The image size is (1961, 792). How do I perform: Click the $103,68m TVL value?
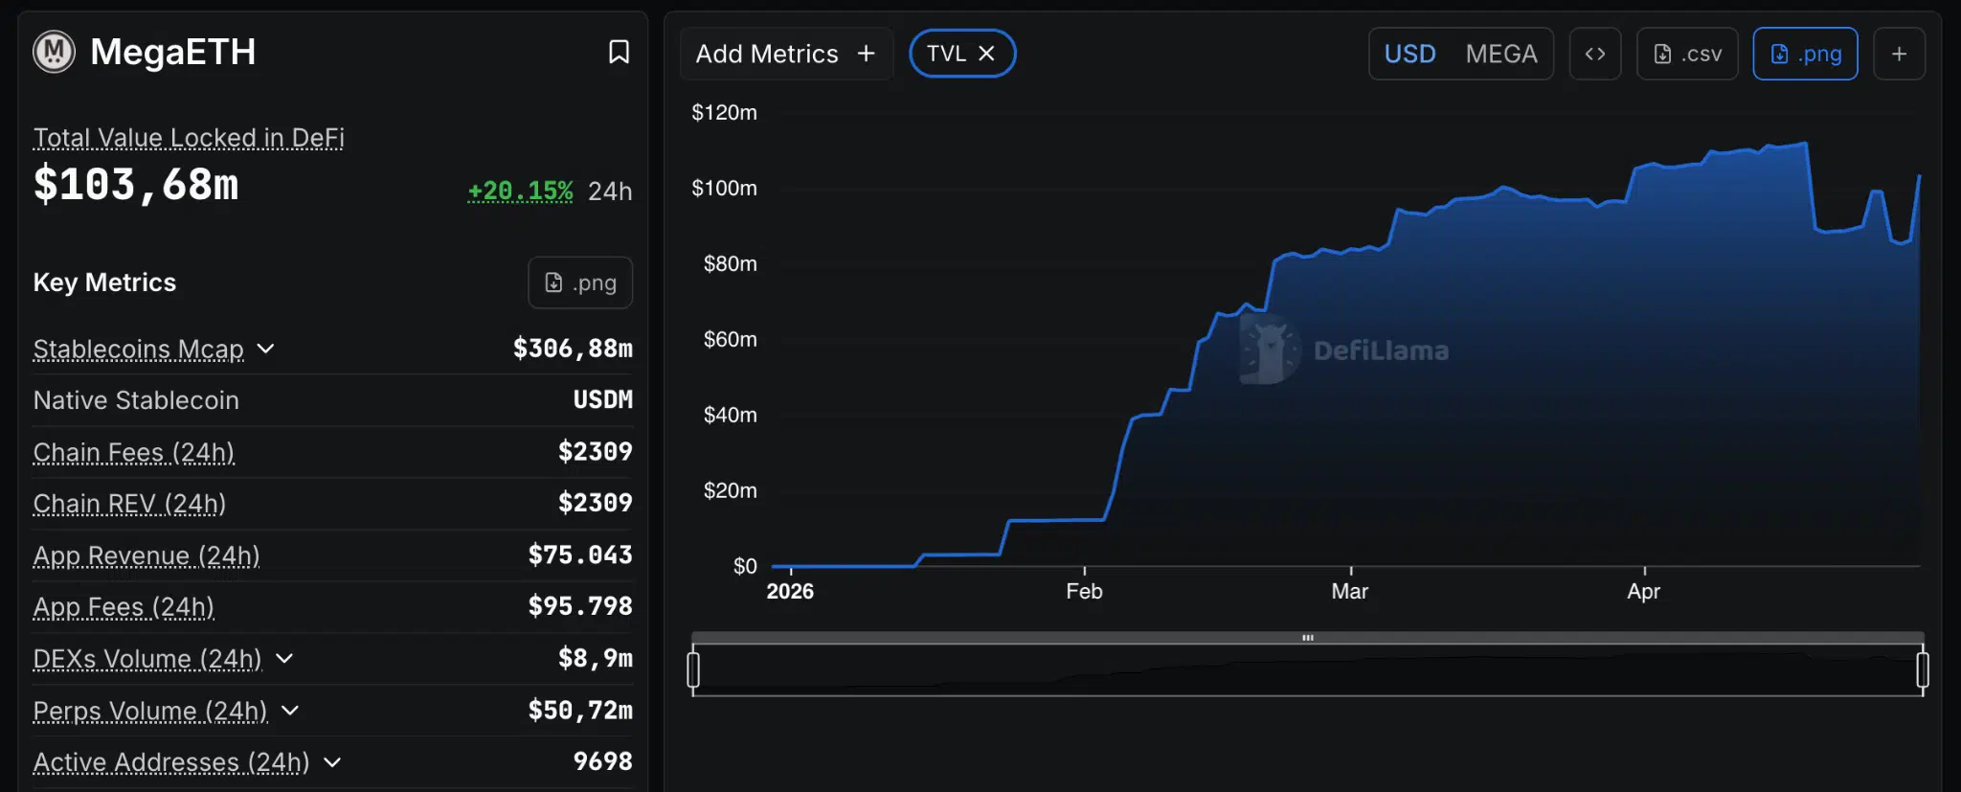point(136,184)
